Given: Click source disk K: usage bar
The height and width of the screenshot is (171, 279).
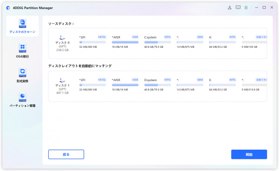Looking at the screenshot, I should [222, 42].
